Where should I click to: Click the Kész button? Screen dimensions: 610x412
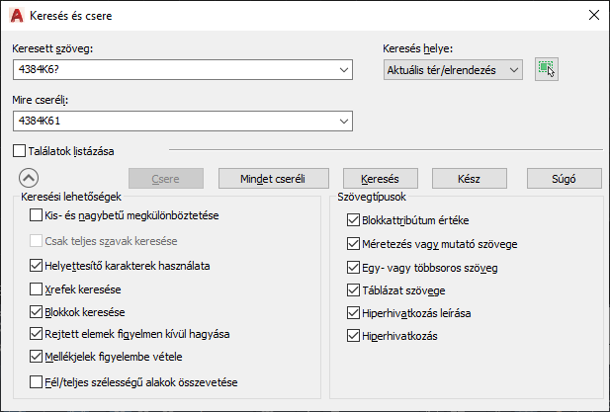point(469,179)
